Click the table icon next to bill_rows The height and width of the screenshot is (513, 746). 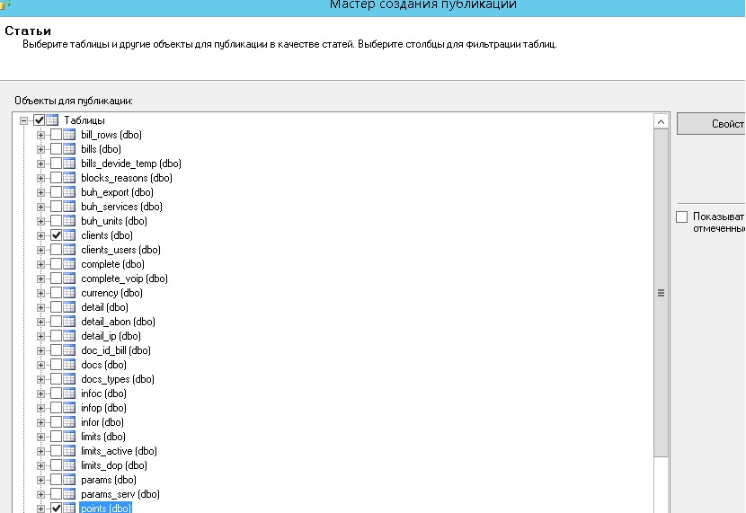(69, 135)
